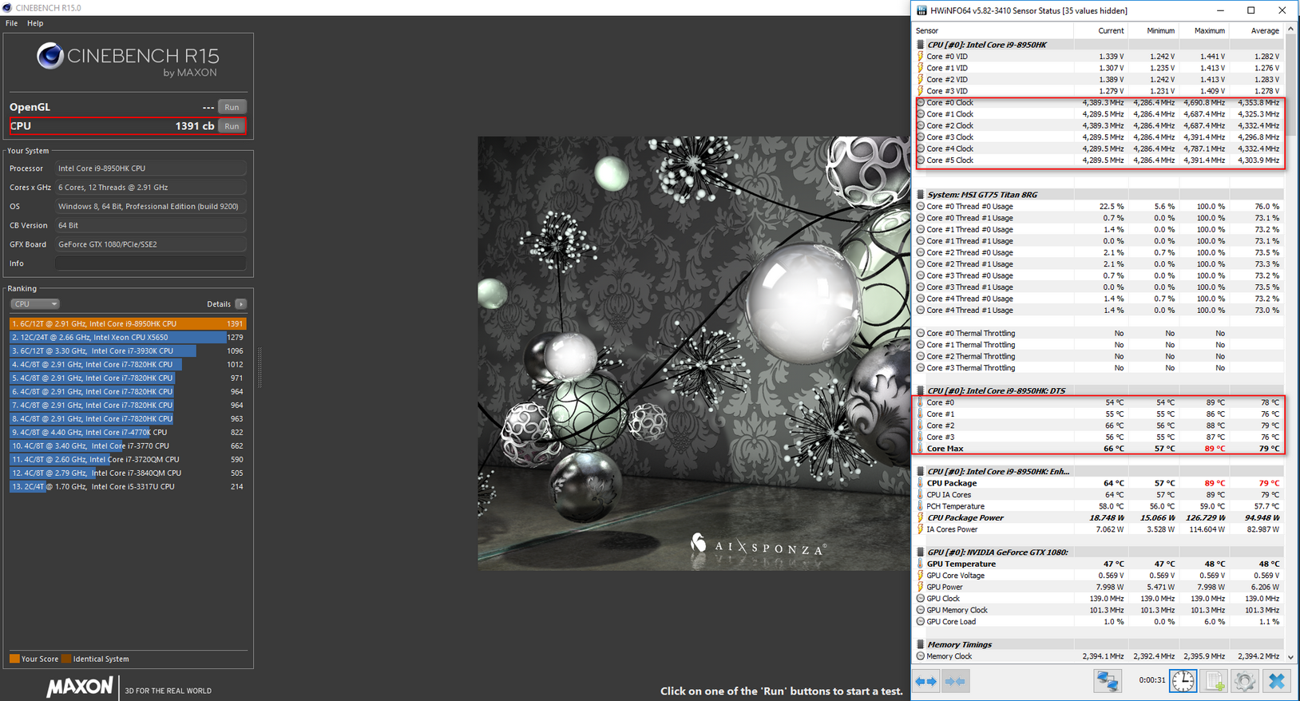Start logging with the sheet-plus icon
This screenshot has height=701, width=1300.
(x=1214, y=681)
